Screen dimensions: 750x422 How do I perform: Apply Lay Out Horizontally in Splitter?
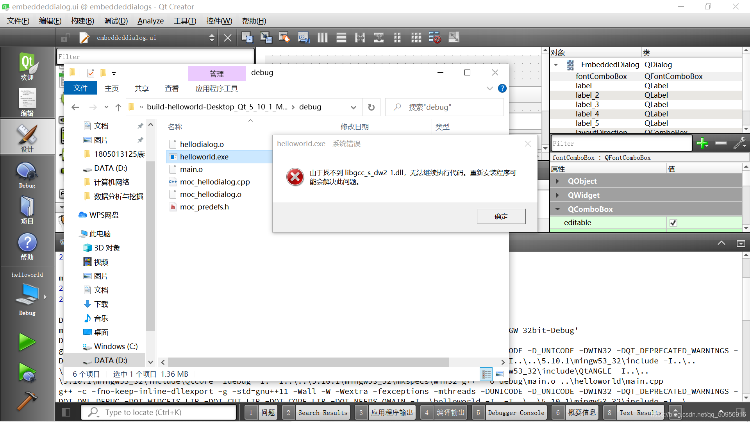[x=360, y=38]
